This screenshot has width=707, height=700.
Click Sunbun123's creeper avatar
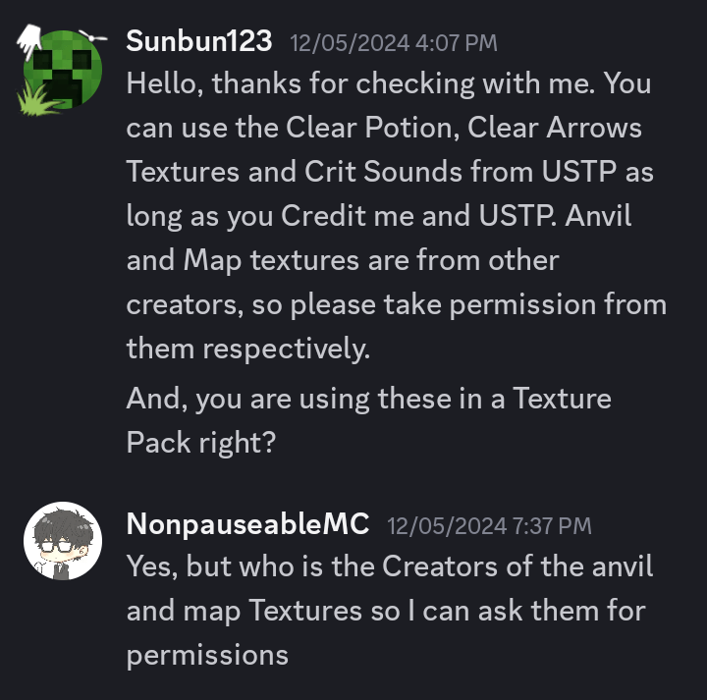[63, 71]
